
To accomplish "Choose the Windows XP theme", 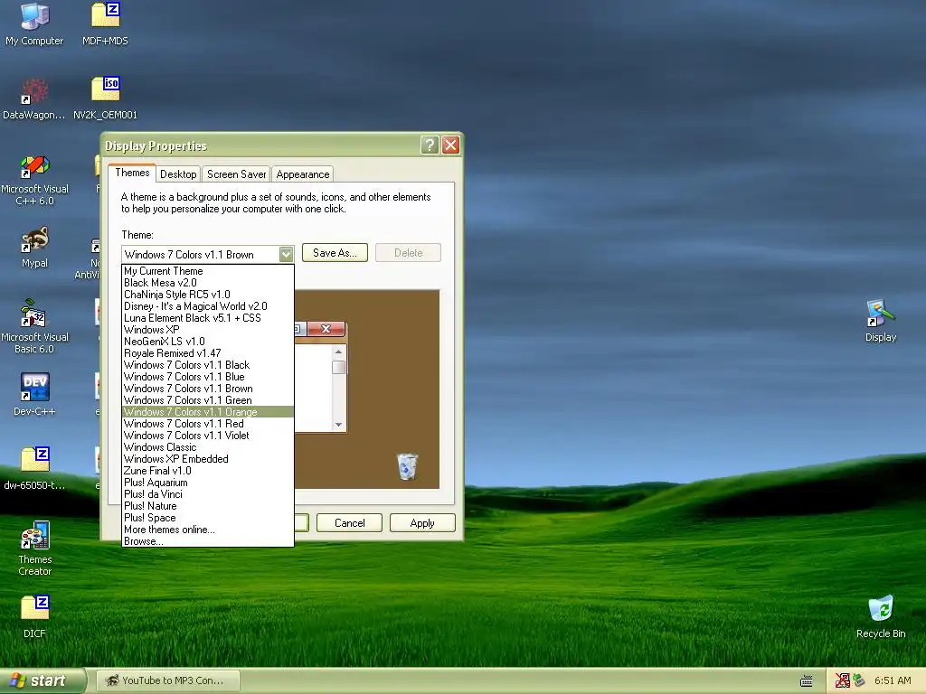I will tap(207, 330).
